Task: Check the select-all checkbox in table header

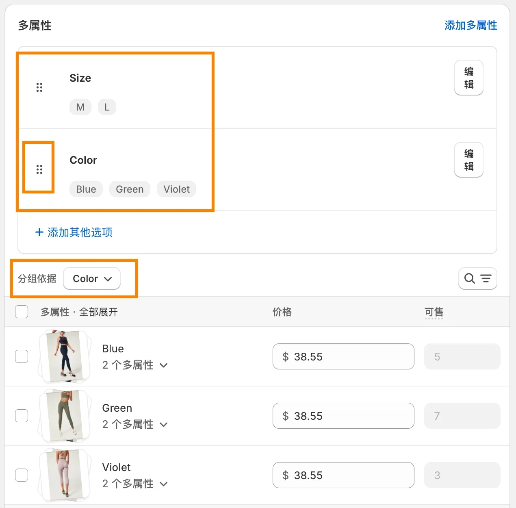Action: [x=22, y=312]
